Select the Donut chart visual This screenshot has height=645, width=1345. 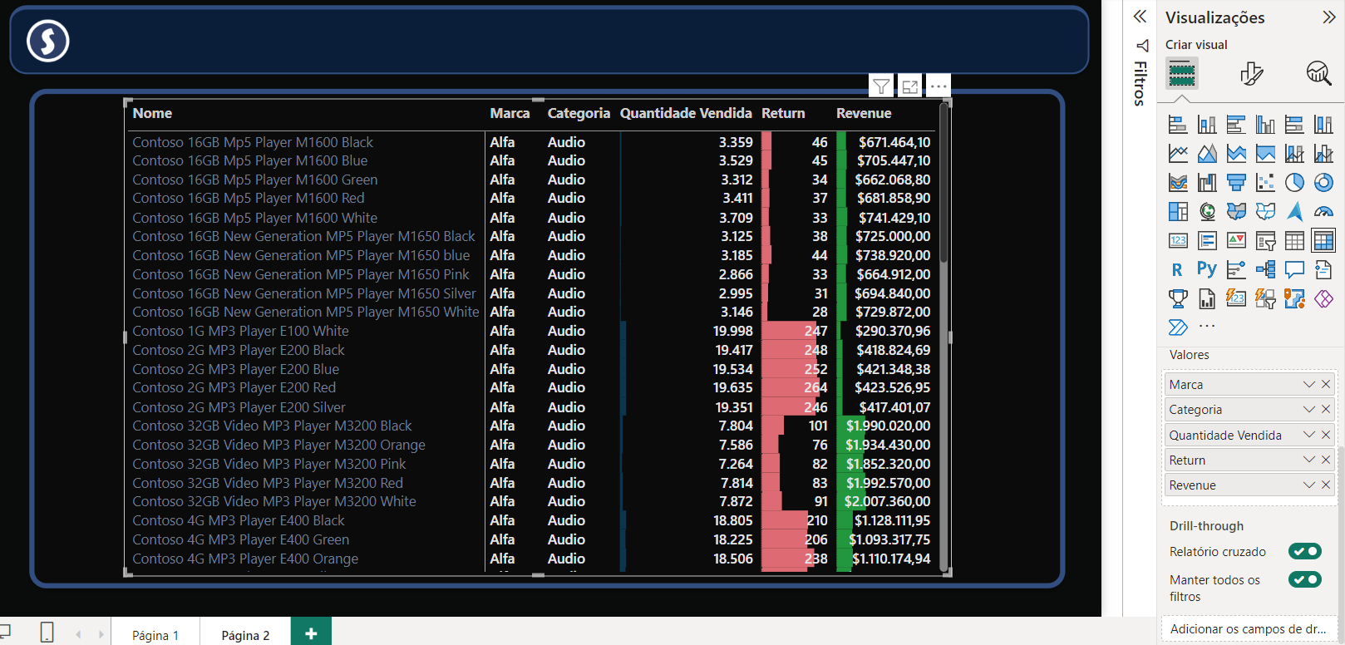pos(1323,183)
